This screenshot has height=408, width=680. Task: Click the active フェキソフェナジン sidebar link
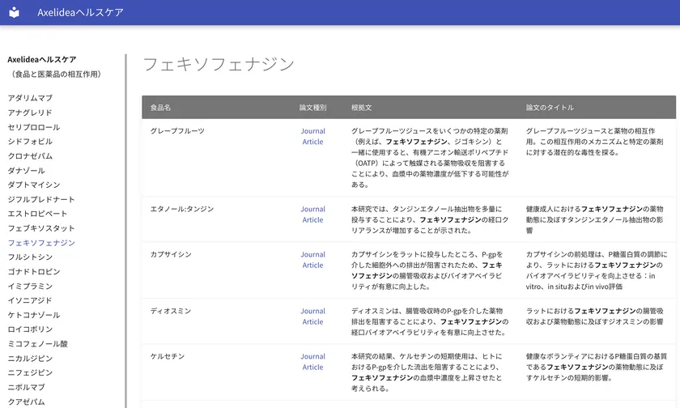point(41,243)
